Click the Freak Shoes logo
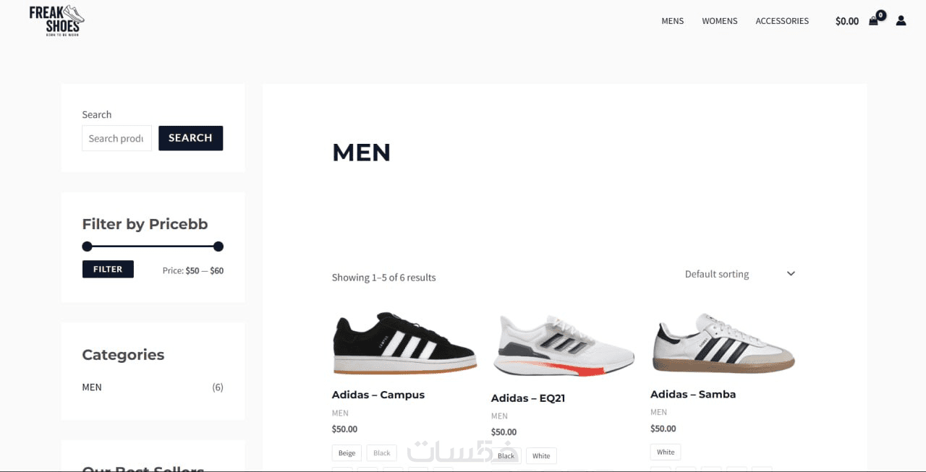This screenshot has height=472, width=926. click(56, 21)
